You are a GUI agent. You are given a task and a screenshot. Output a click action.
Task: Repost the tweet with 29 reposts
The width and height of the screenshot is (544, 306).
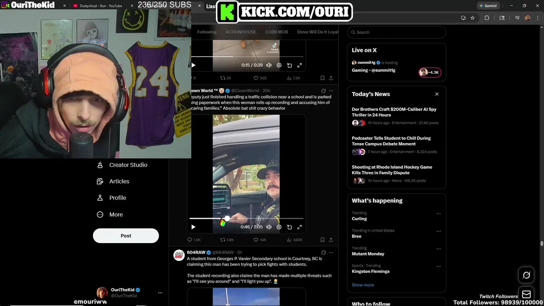(x=225, y=78)
